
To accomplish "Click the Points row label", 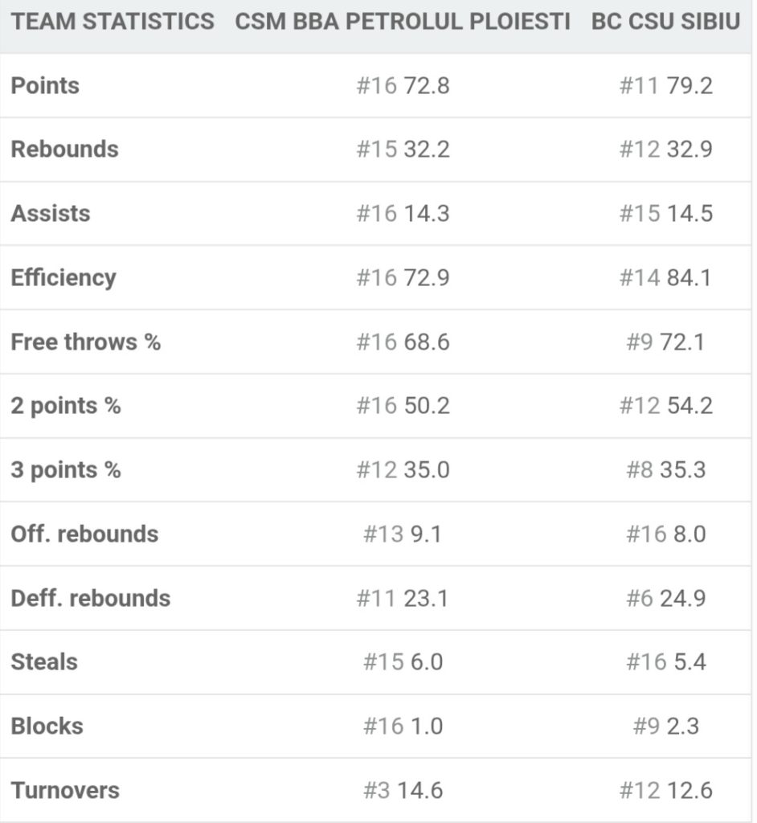I will [x=45, y=85].
